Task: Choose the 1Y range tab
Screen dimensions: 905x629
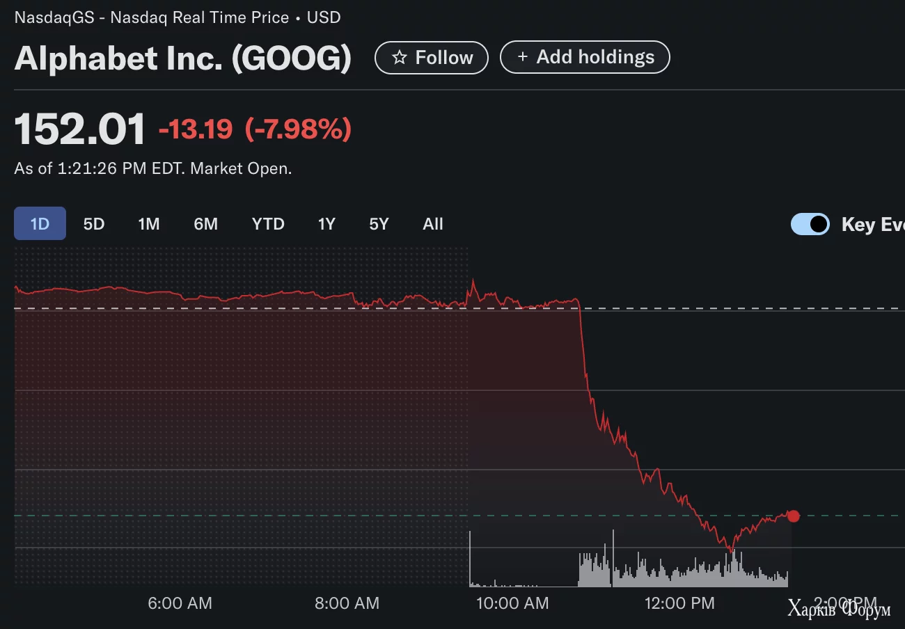Action: tap(326, 224)
